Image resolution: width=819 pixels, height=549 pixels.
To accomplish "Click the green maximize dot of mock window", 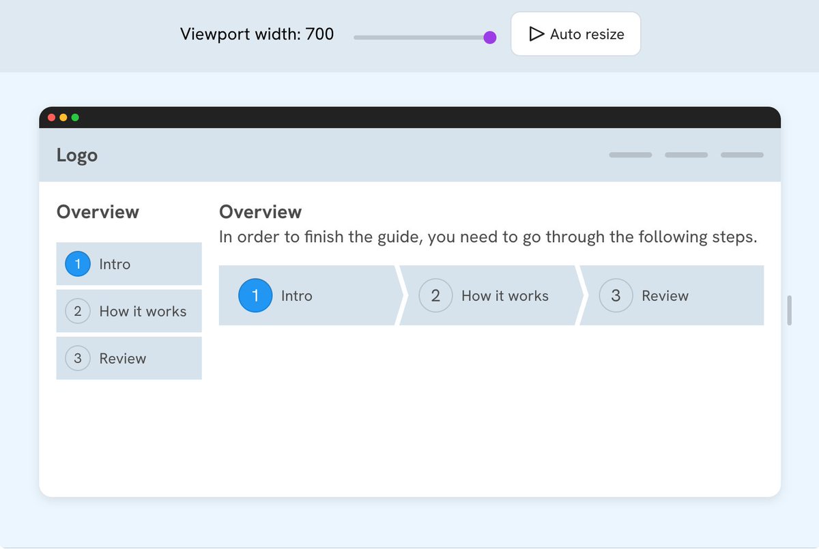I will click(x=75, y=117).
